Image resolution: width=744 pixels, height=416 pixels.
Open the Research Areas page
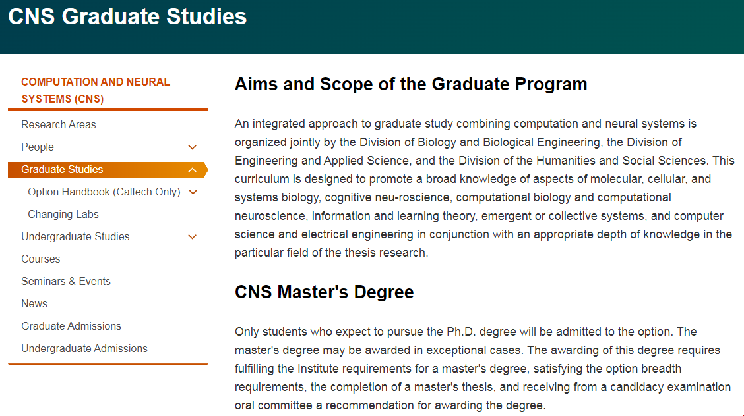(x=59, y=125)
